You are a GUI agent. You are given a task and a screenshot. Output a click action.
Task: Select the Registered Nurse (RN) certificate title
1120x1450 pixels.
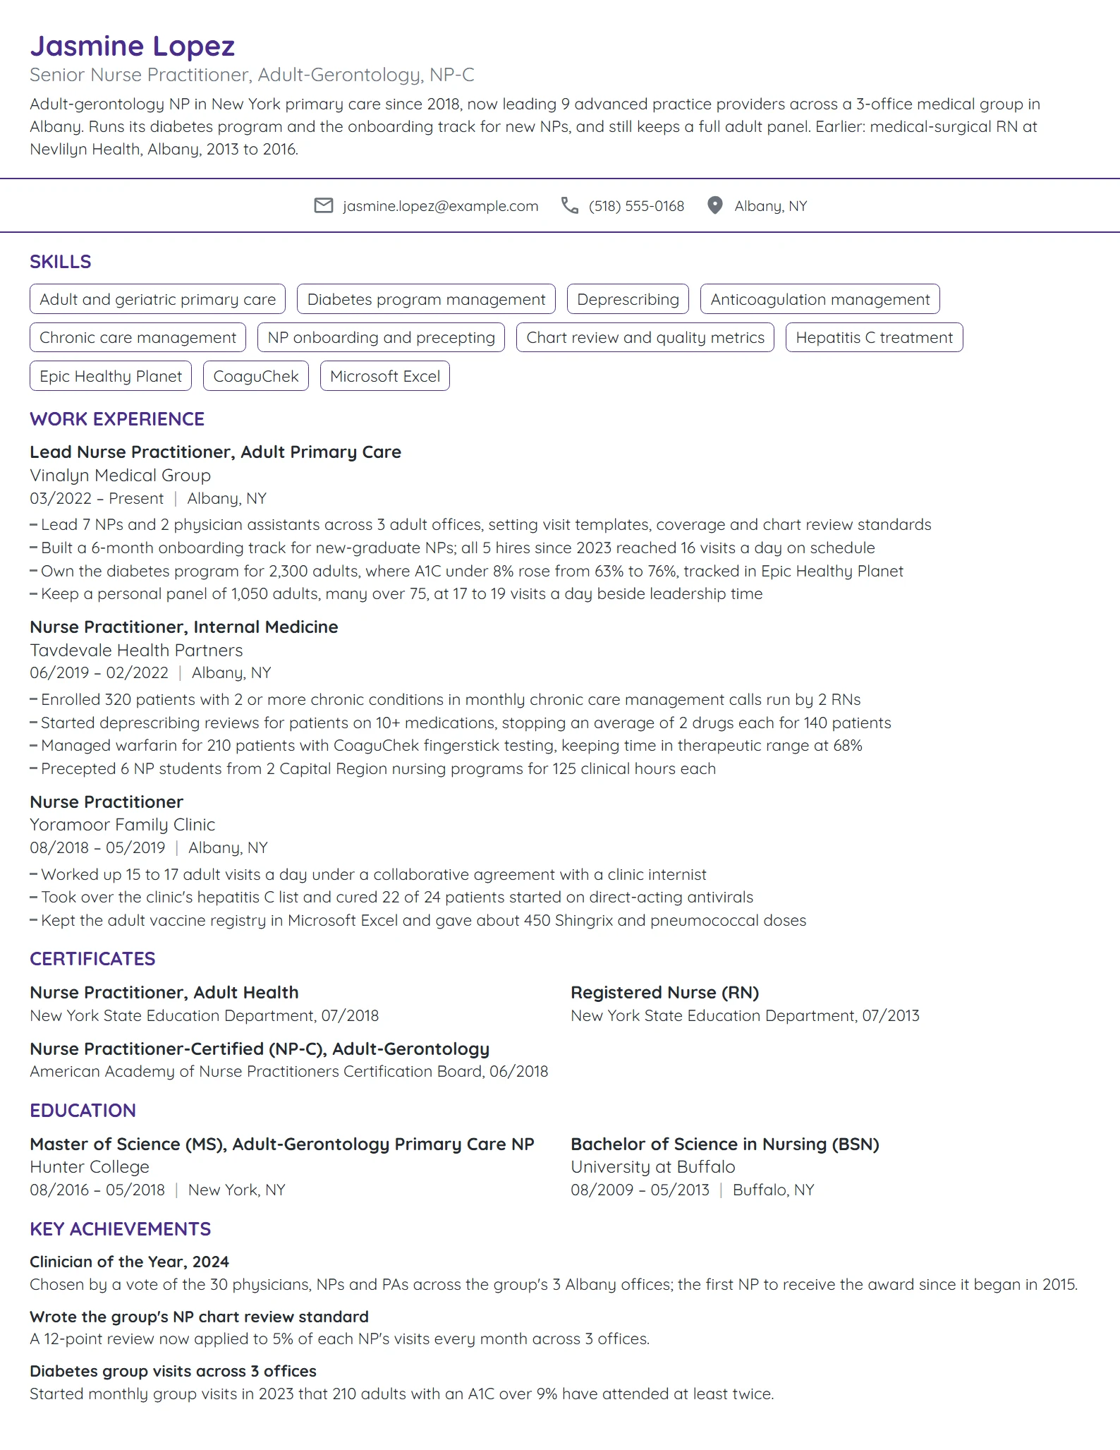tap(664, 993)
